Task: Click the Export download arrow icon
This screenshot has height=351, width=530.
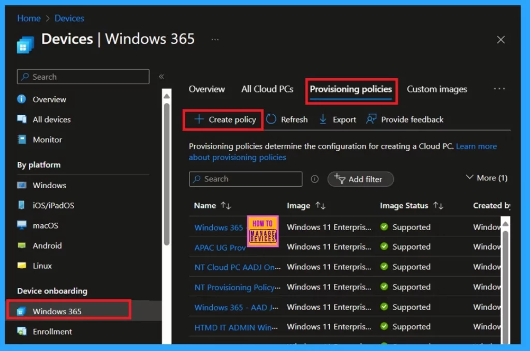Action: (x=323, y=119)
